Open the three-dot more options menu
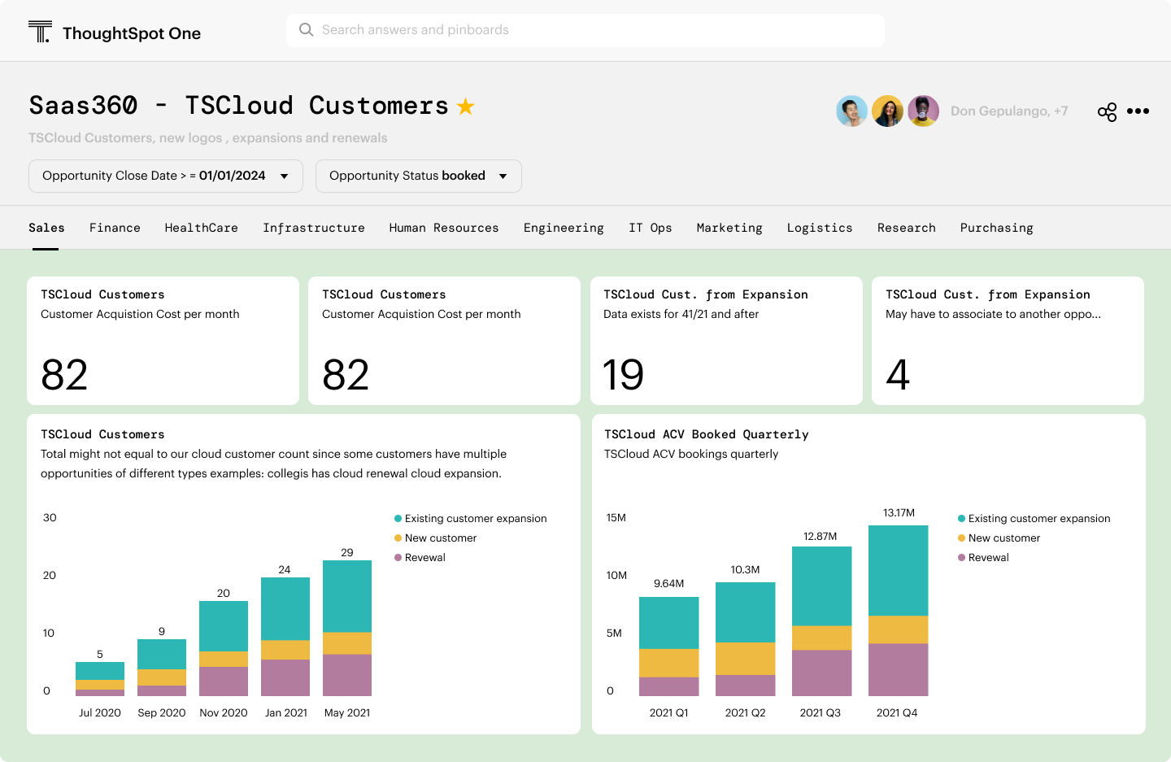Viewport: 1171px width, 762px height. [1138, 111]
